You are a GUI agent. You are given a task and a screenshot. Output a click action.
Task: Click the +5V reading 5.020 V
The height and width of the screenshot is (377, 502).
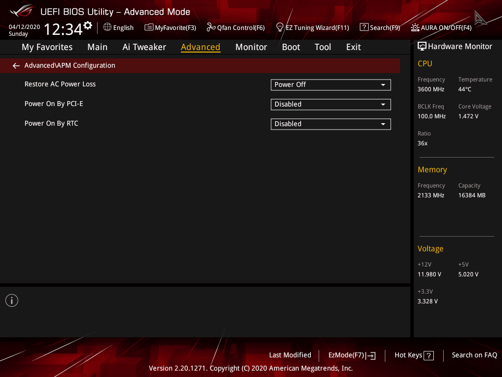[x=468, y=274]
